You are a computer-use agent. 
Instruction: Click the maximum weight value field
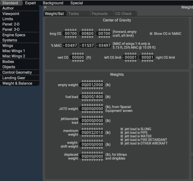[92, 132]
